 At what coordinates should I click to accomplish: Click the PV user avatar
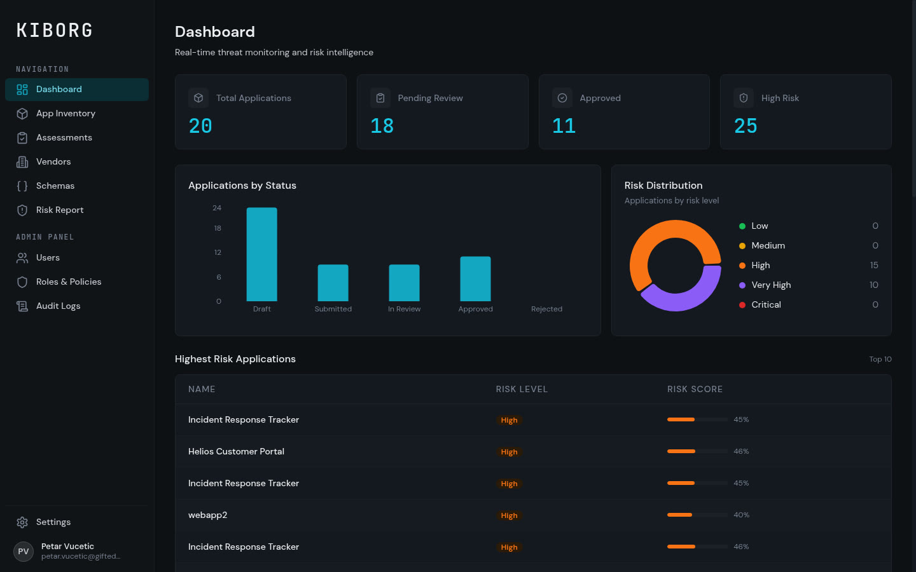(x=24, y=552)
